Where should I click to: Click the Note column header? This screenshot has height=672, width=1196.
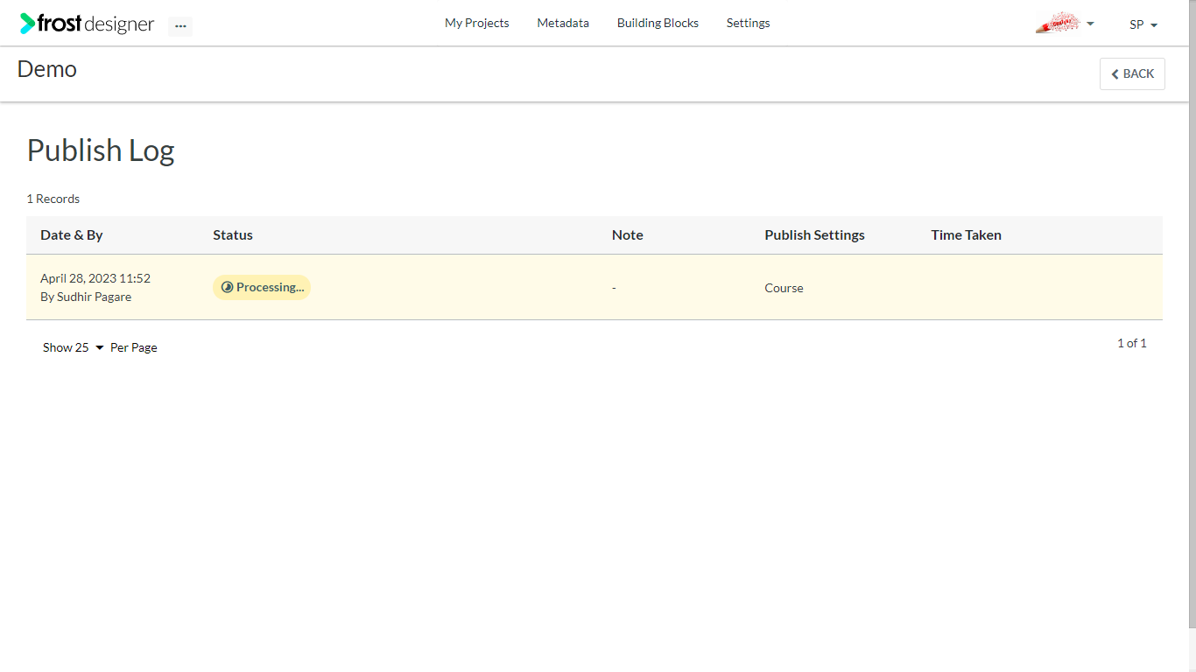point(627,234)
